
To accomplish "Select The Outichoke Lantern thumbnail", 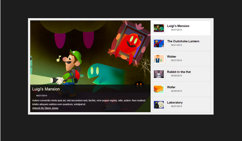I will pyautogui.click(x=159, y=43).
